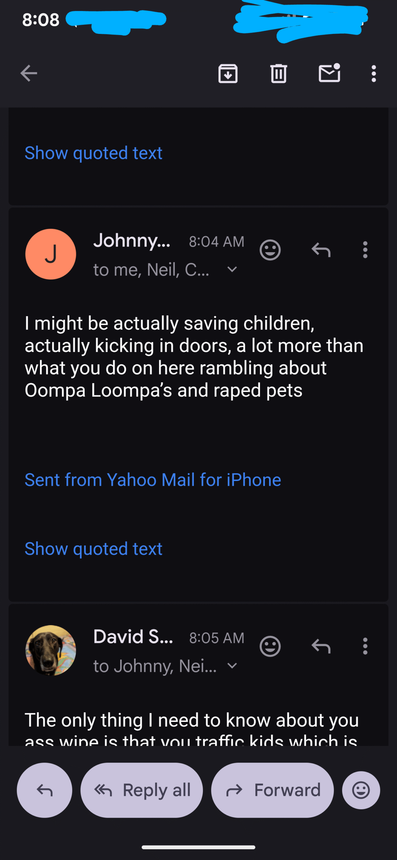Tap the bottom-left reply arrow button
Screen dimensions: 397x860
pos(44,790)
